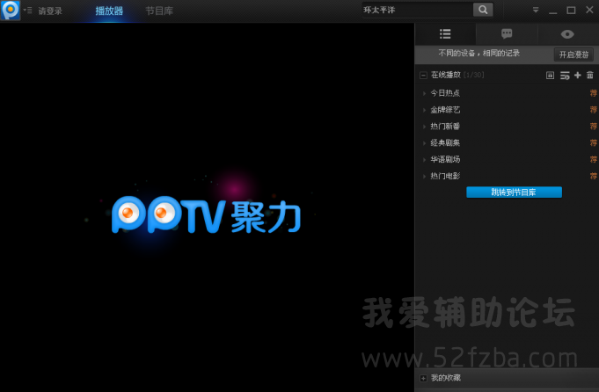Click the 荐 badge on 经典剧集 row
The height and width of the screenshot is (392, 599).
(x=593, y=143)
